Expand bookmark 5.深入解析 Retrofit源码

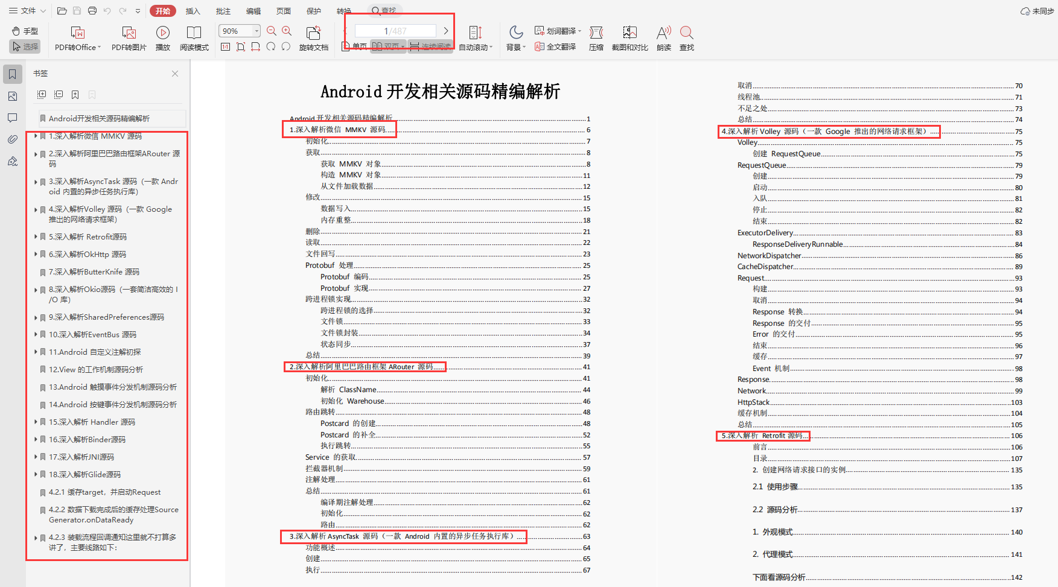36,237
